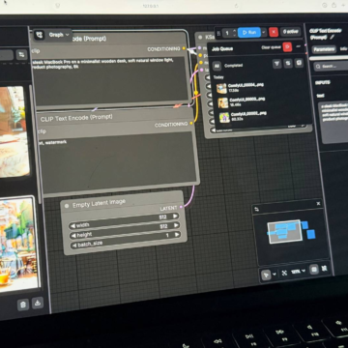Open the pointer tool mode dropdown

pyautogui.click(x=275, y=275)
